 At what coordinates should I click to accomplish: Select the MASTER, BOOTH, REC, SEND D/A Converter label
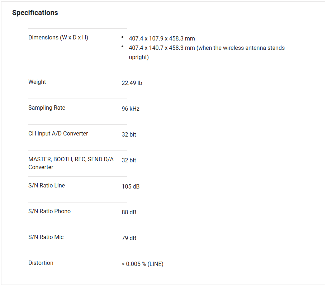[71, 163]
